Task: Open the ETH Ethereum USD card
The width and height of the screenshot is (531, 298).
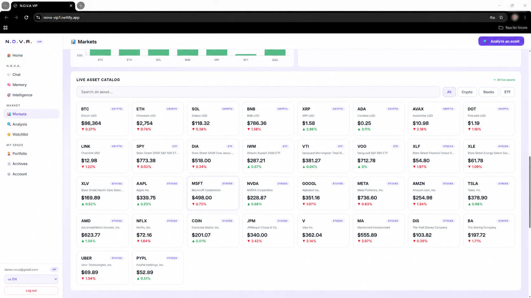Action: [x=158, y=119]
